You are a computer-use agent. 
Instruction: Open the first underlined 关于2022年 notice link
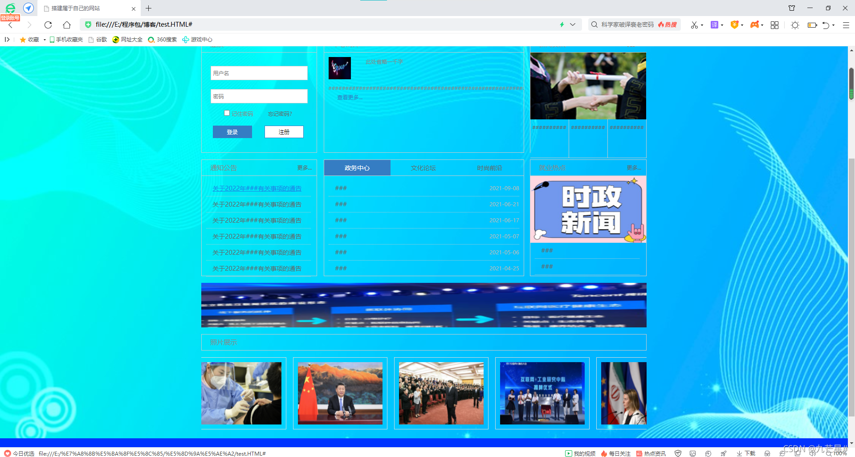[x=257, y=188]
